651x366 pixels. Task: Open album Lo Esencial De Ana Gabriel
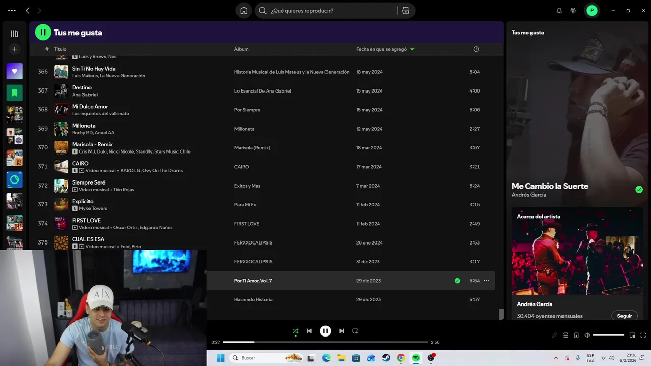pos(262,91)
